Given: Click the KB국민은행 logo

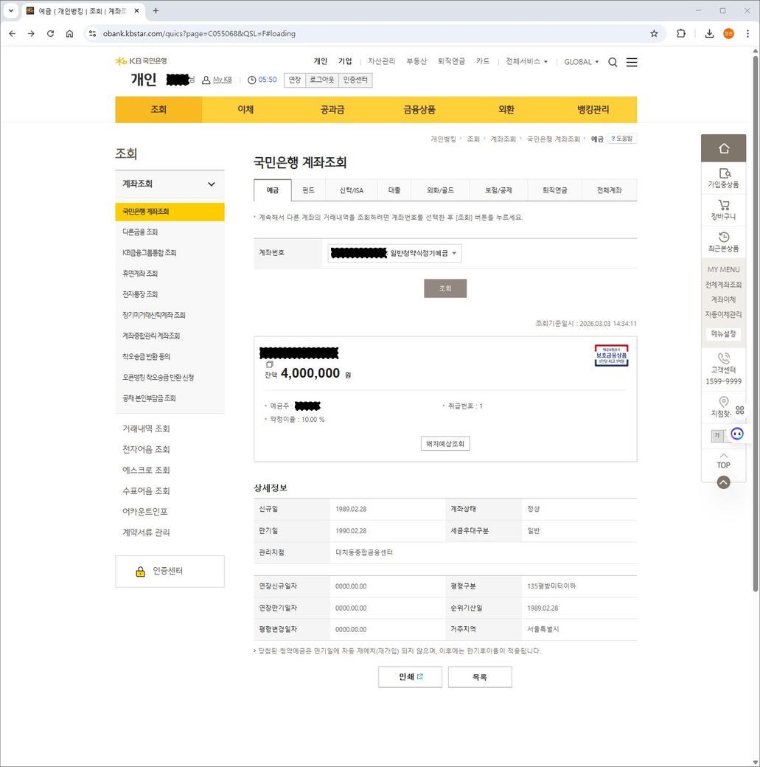Looking at the screenshot, I should click(x=142, y=61).
